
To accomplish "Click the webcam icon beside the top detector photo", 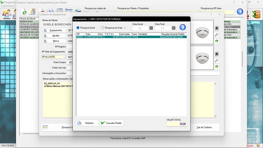I will (217, 28).
